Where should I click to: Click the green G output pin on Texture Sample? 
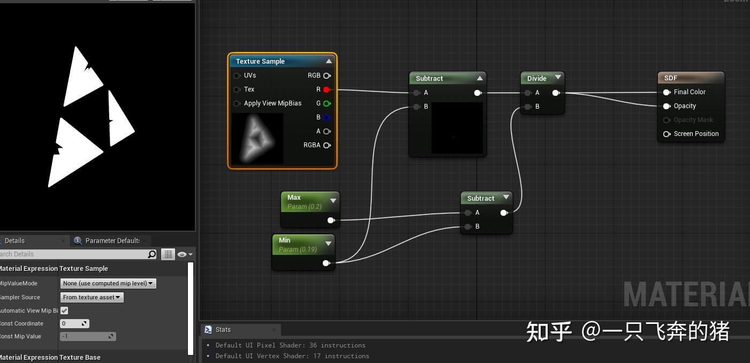328,103
